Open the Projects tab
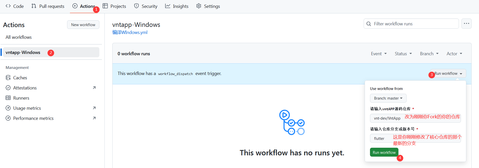Screen dimensions: 479x168 coord(114,6)
